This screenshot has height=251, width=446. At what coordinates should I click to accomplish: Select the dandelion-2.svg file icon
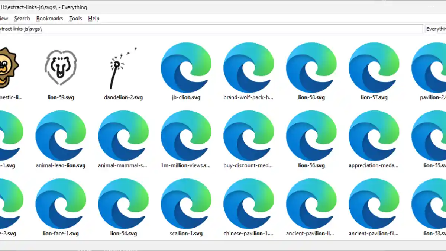[123, 67]
